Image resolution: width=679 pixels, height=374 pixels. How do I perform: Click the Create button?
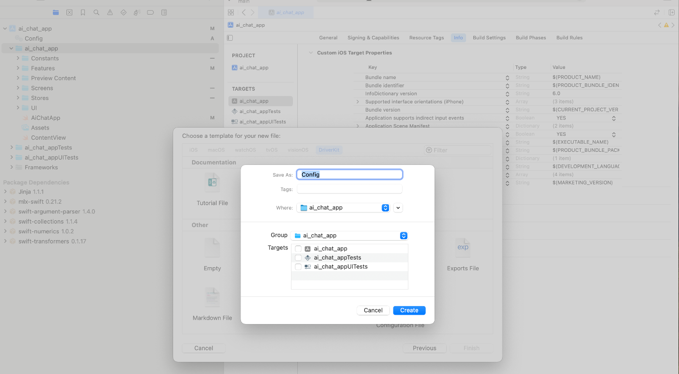409,310
